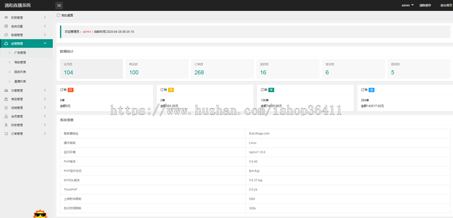The width and height of the screenshot is (453, 218).
Task: Click 清除缓存 in the top bar
Action: point(425,6)
